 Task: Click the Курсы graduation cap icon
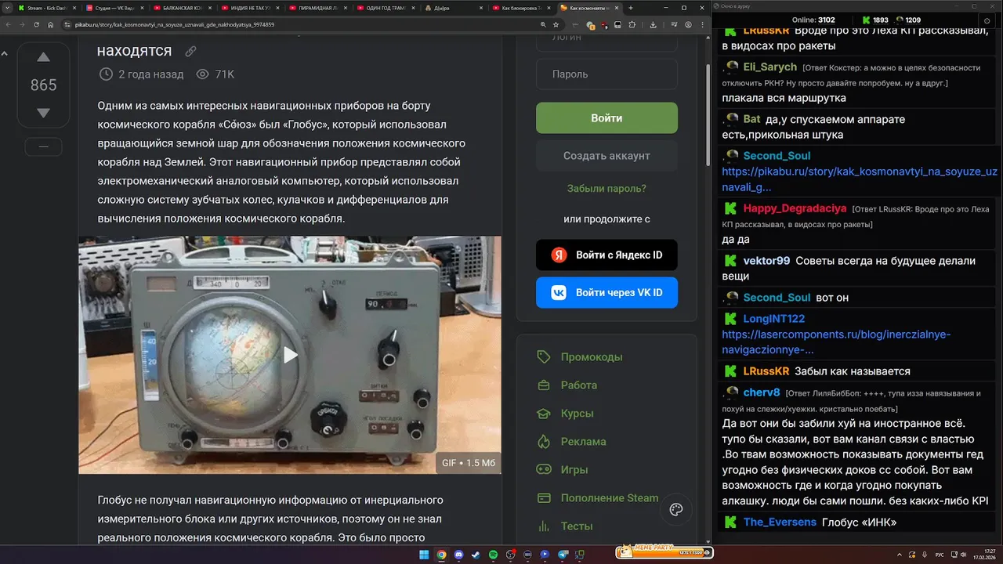click(x=544, y=414)
